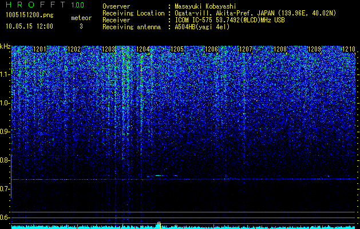This screenshot has width=360, height=229.
Task: Click the 1.0 kHz frequency label
Action: (x=5, y=103)
